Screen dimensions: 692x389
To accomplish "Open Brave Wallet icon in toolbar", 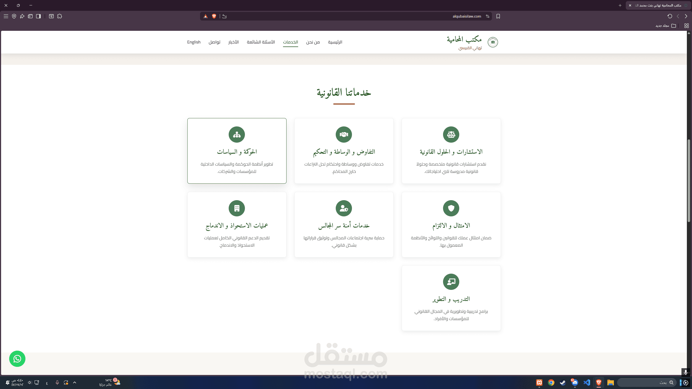I will [30, 16].
